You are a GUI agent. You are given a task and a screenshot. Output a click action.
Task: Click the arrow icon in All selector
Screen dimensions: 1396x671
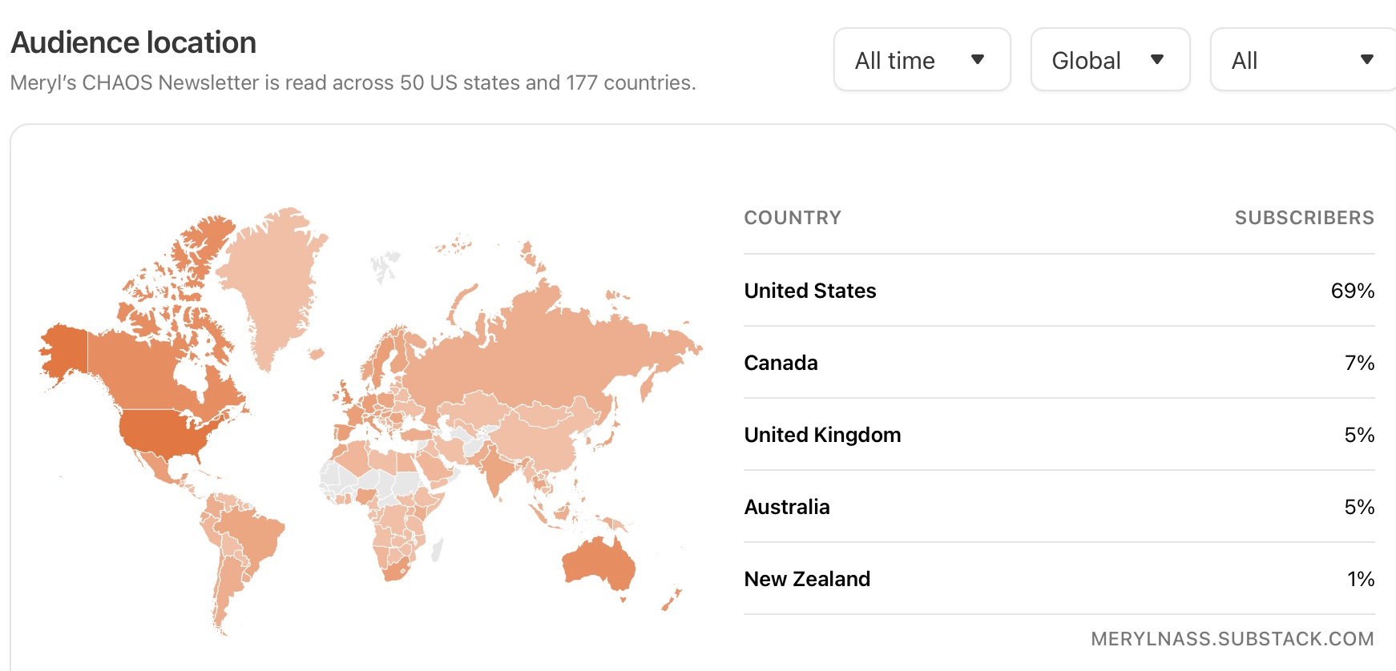(1367, 59)
